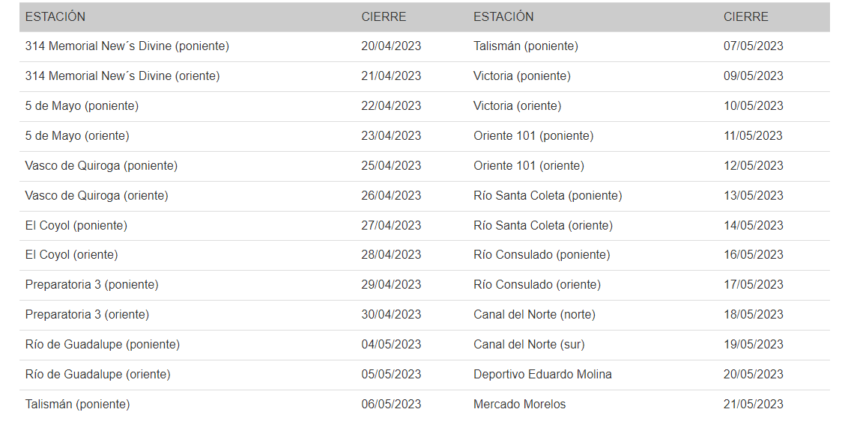Image resolution: width=851 pixels, height=427 pixels.
Task: Click the Mercado Morelos station cell
Action: point(519,405)
